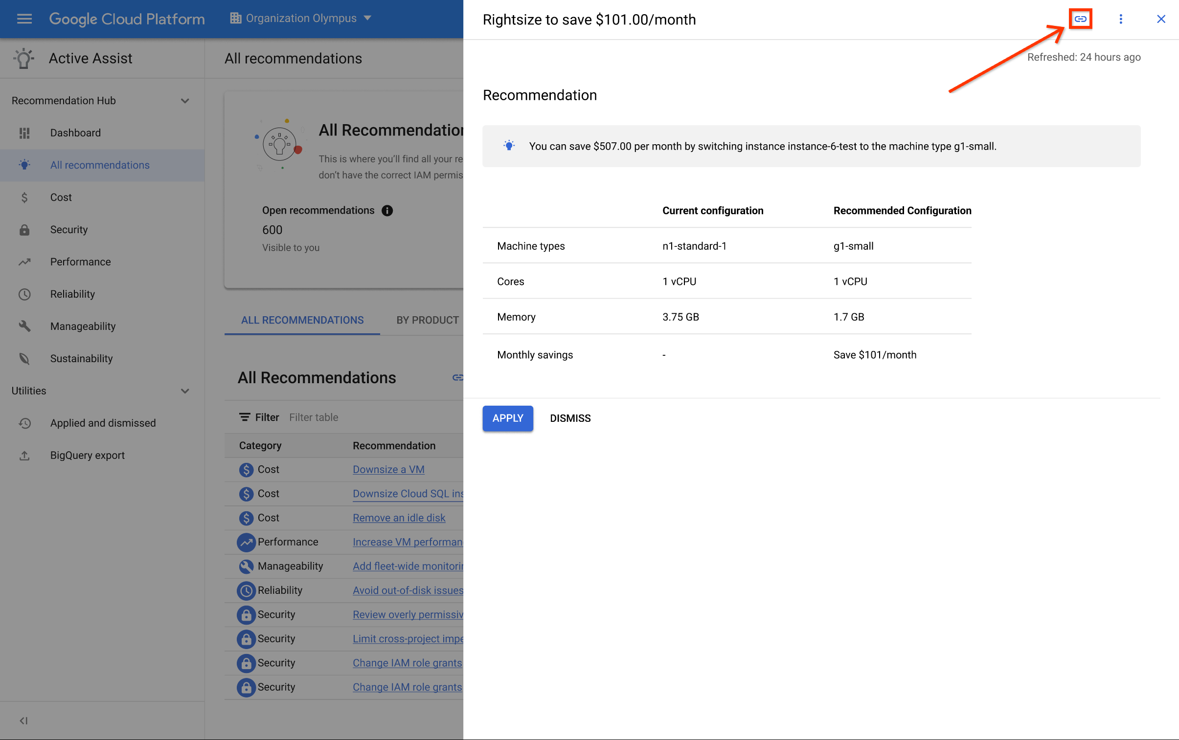Click the Reliability clock icon in sidebar
Screen dimensions: 1179x740
click(x=24, y=294)
